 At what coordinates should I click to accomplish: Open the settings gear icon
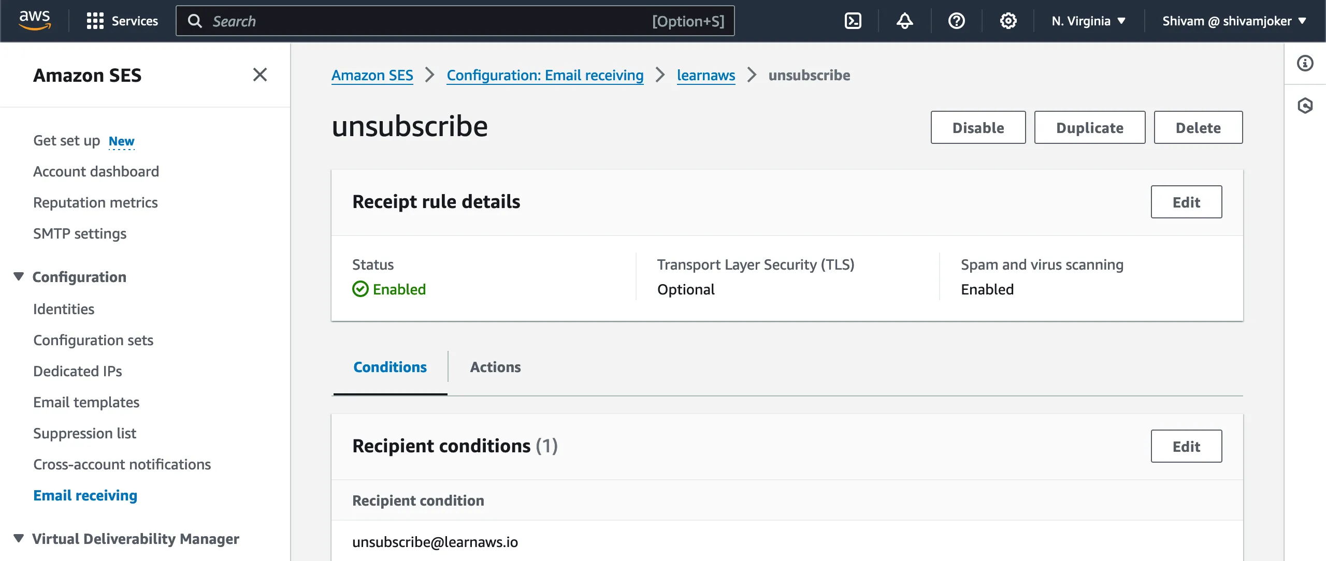(1008, 21)
